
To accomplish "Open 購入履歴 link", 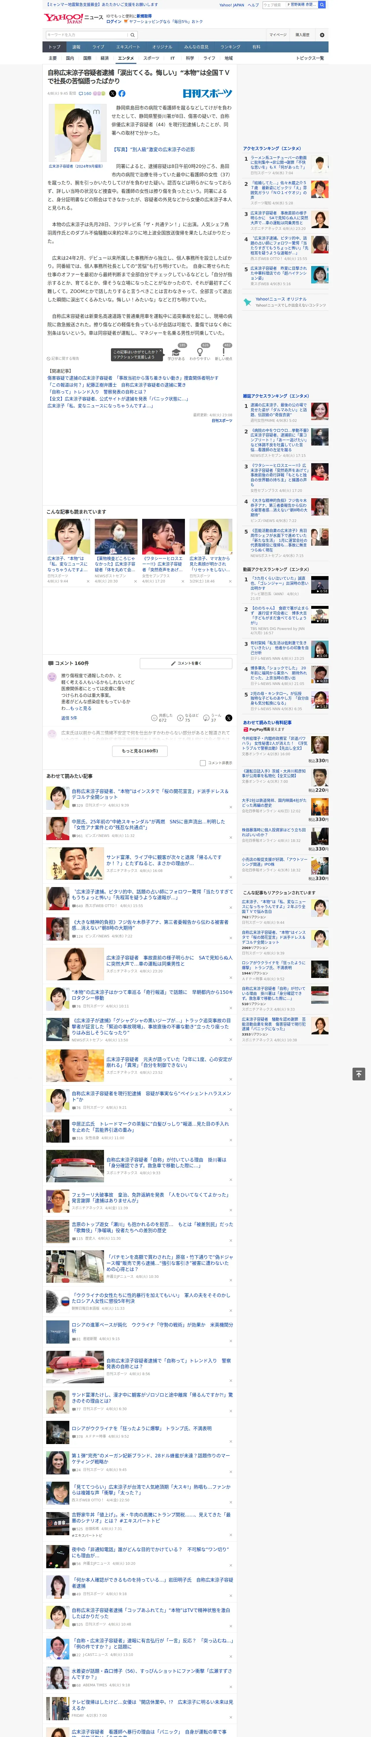I will point(302,35).
